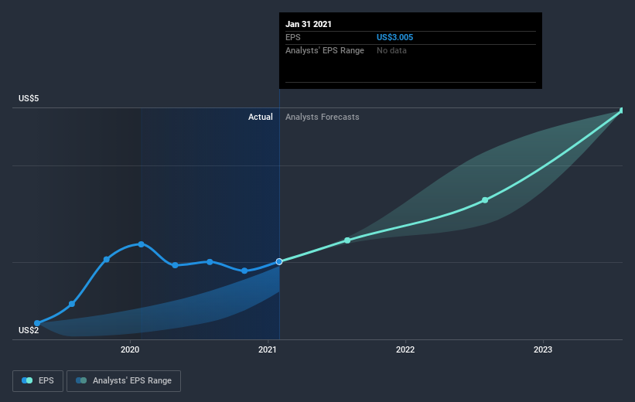635x402 pixels.
Task: Click the 'Actual' section label
Action: tap(261, 117)
